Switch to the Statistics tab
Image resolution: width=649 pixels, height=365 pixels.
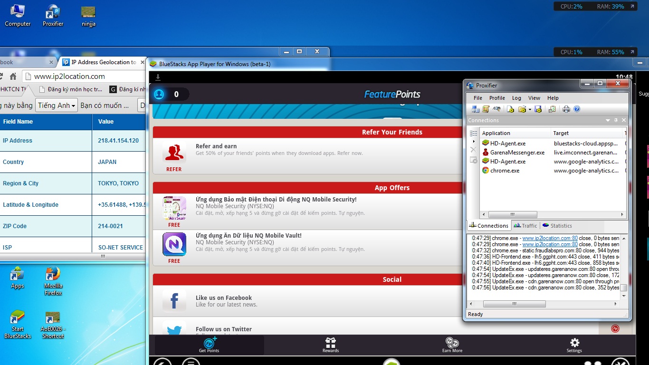[x=557, y=226]
